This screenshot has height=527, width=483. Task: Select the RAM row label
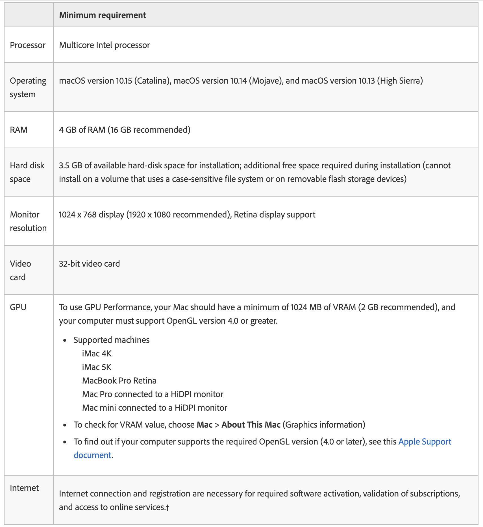pyautogui.click(x=19, y=130)
